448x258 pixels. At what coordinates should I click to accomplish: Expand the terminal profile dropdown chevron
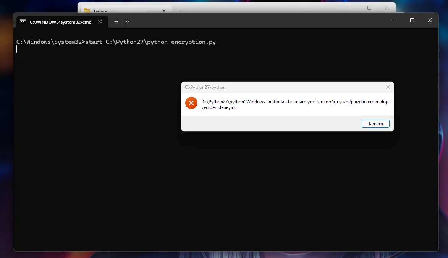128,22
